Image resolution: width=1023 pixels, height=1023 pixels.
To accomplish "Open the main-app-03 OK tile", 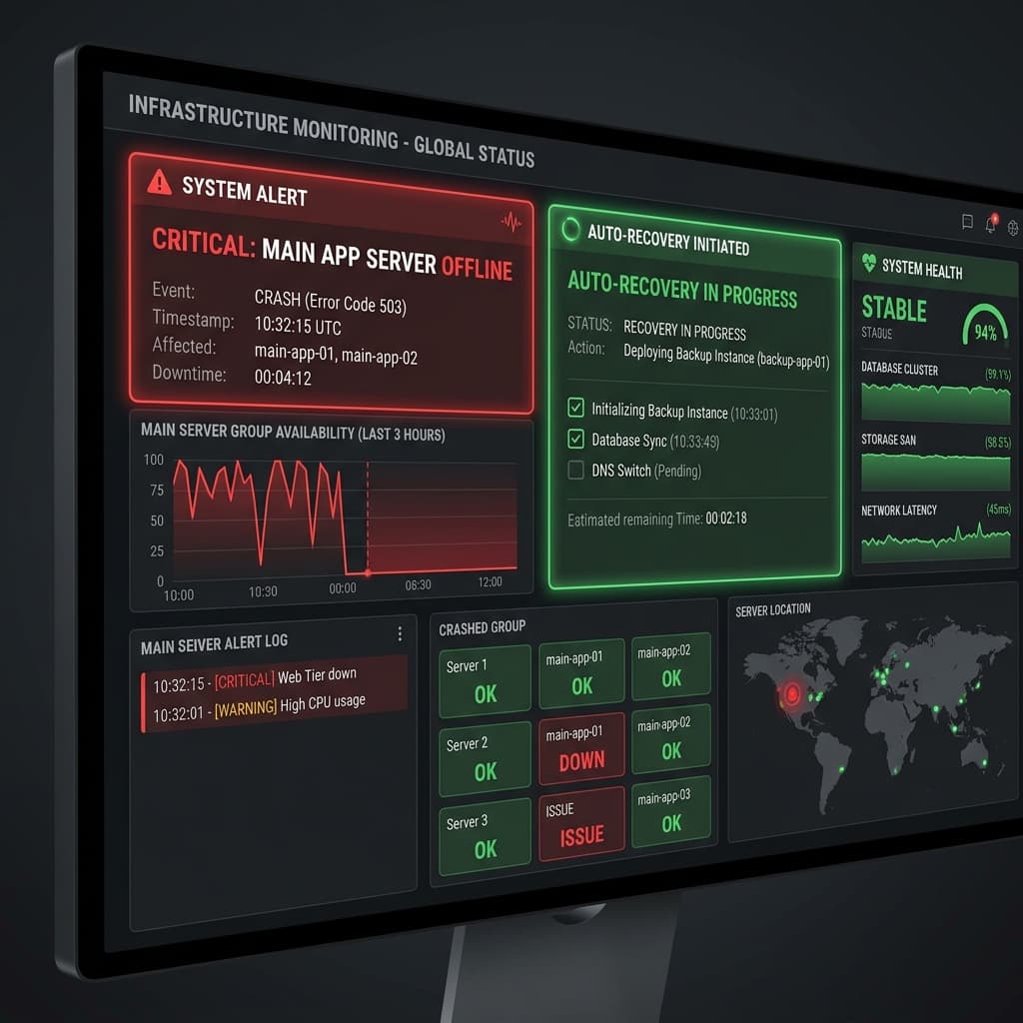I will coord(670,811).
